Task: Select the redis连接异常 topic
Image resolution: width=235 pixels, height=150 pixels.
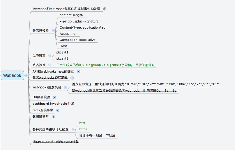Action: (43, 110)
